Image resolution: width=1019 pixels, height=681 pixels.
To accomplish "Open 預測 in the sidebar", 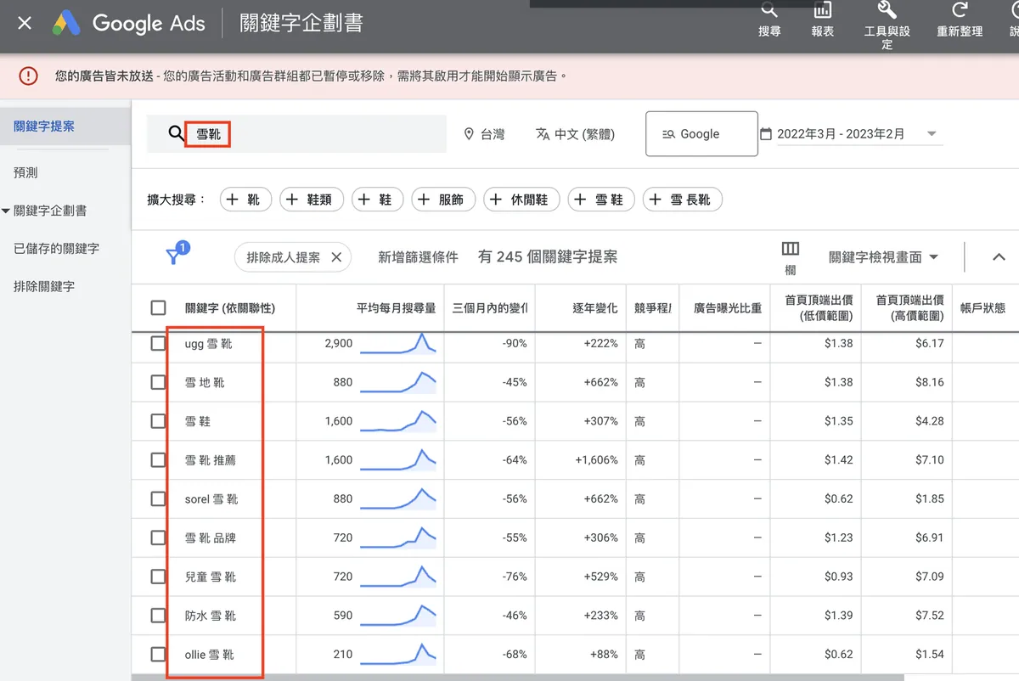I will click(x=25, y=172).
